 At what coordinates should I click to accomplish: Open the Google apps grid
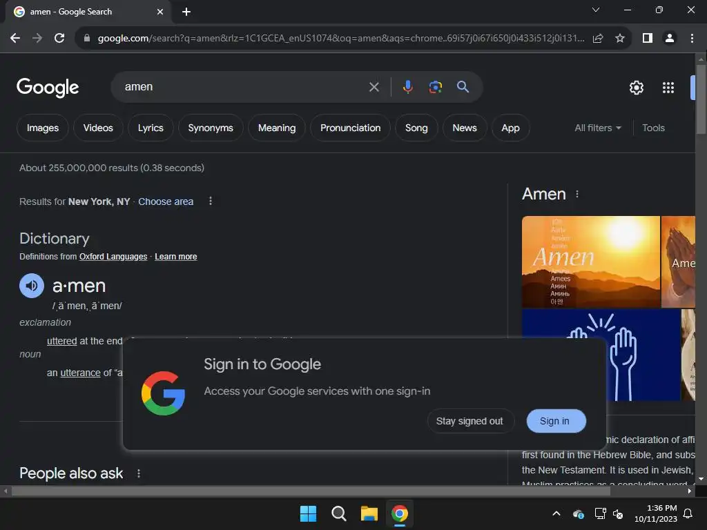tap(668, 88)
